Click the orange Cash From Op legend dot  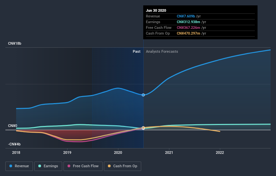coord(109,166)
